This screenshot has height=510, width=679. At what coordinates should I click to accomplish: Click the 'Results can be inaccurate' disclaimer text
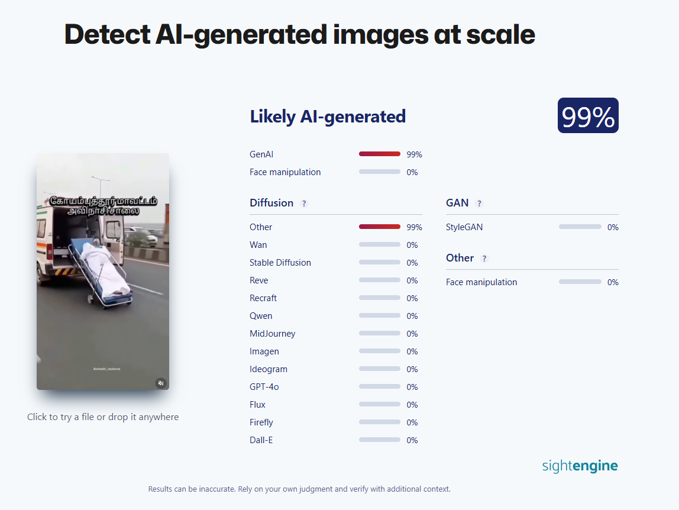(299, 489)
